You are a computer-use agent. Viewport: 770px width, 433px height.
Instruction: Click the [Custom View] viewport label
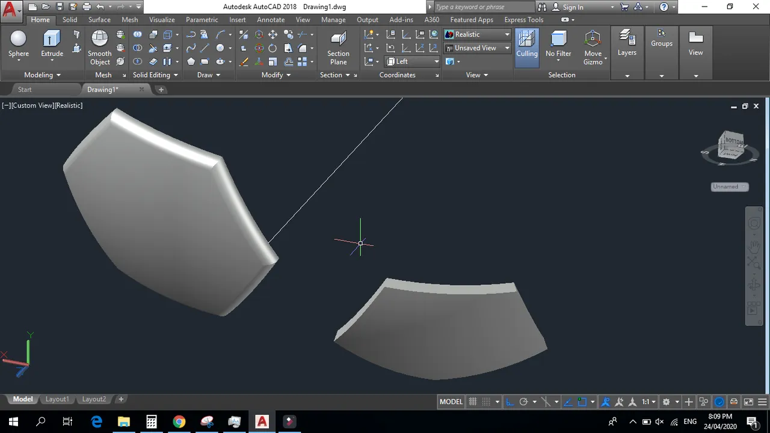[x=32, y=105]
